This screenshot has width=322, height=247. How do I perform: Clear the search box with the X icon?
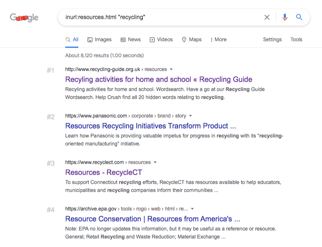(267, 17)
